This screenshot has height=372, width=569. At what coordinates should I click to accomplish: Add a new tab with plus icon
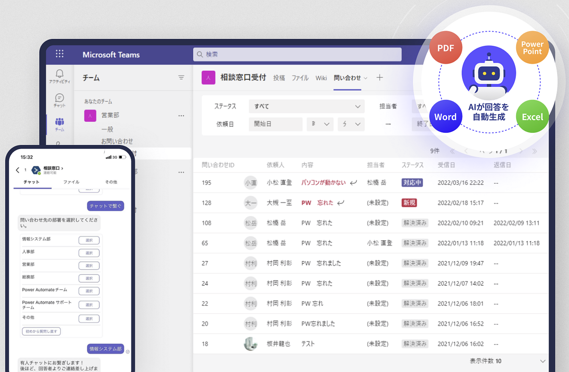click(380, 78)
